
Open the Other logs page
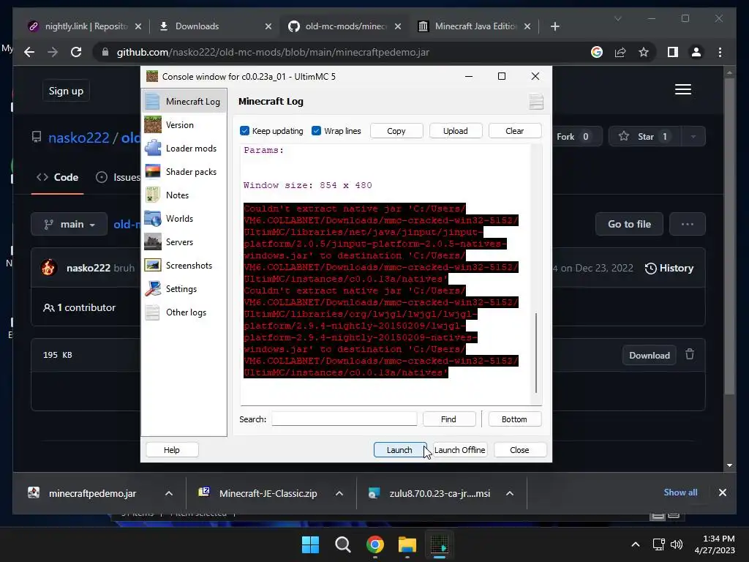coord(184,312)
